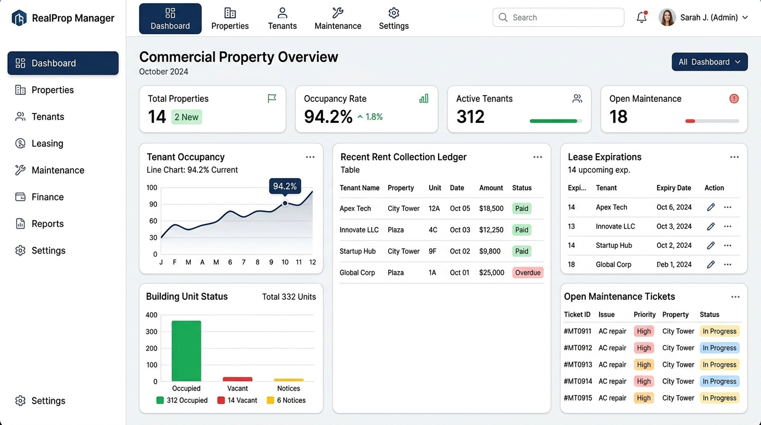Click the In Progress badge for ticket #MT0912
The height and width of the screenshot is (425, 761).
pos(720,348)
